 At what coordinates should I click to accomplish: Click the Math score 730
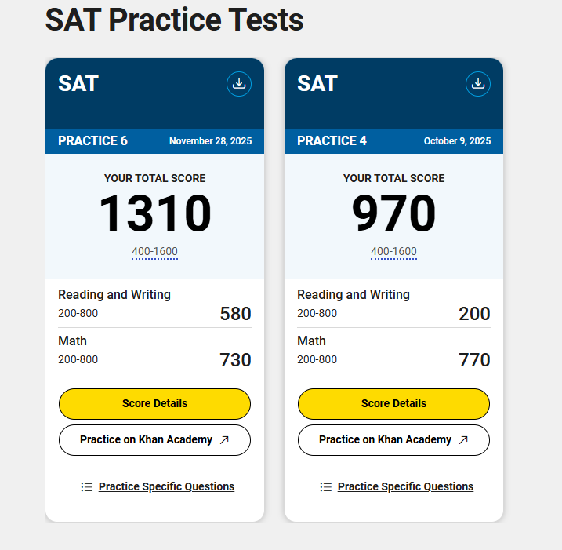click(235, 360)
